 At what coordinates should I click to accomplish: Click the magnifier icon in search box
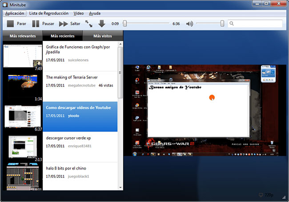coord(232,24)
